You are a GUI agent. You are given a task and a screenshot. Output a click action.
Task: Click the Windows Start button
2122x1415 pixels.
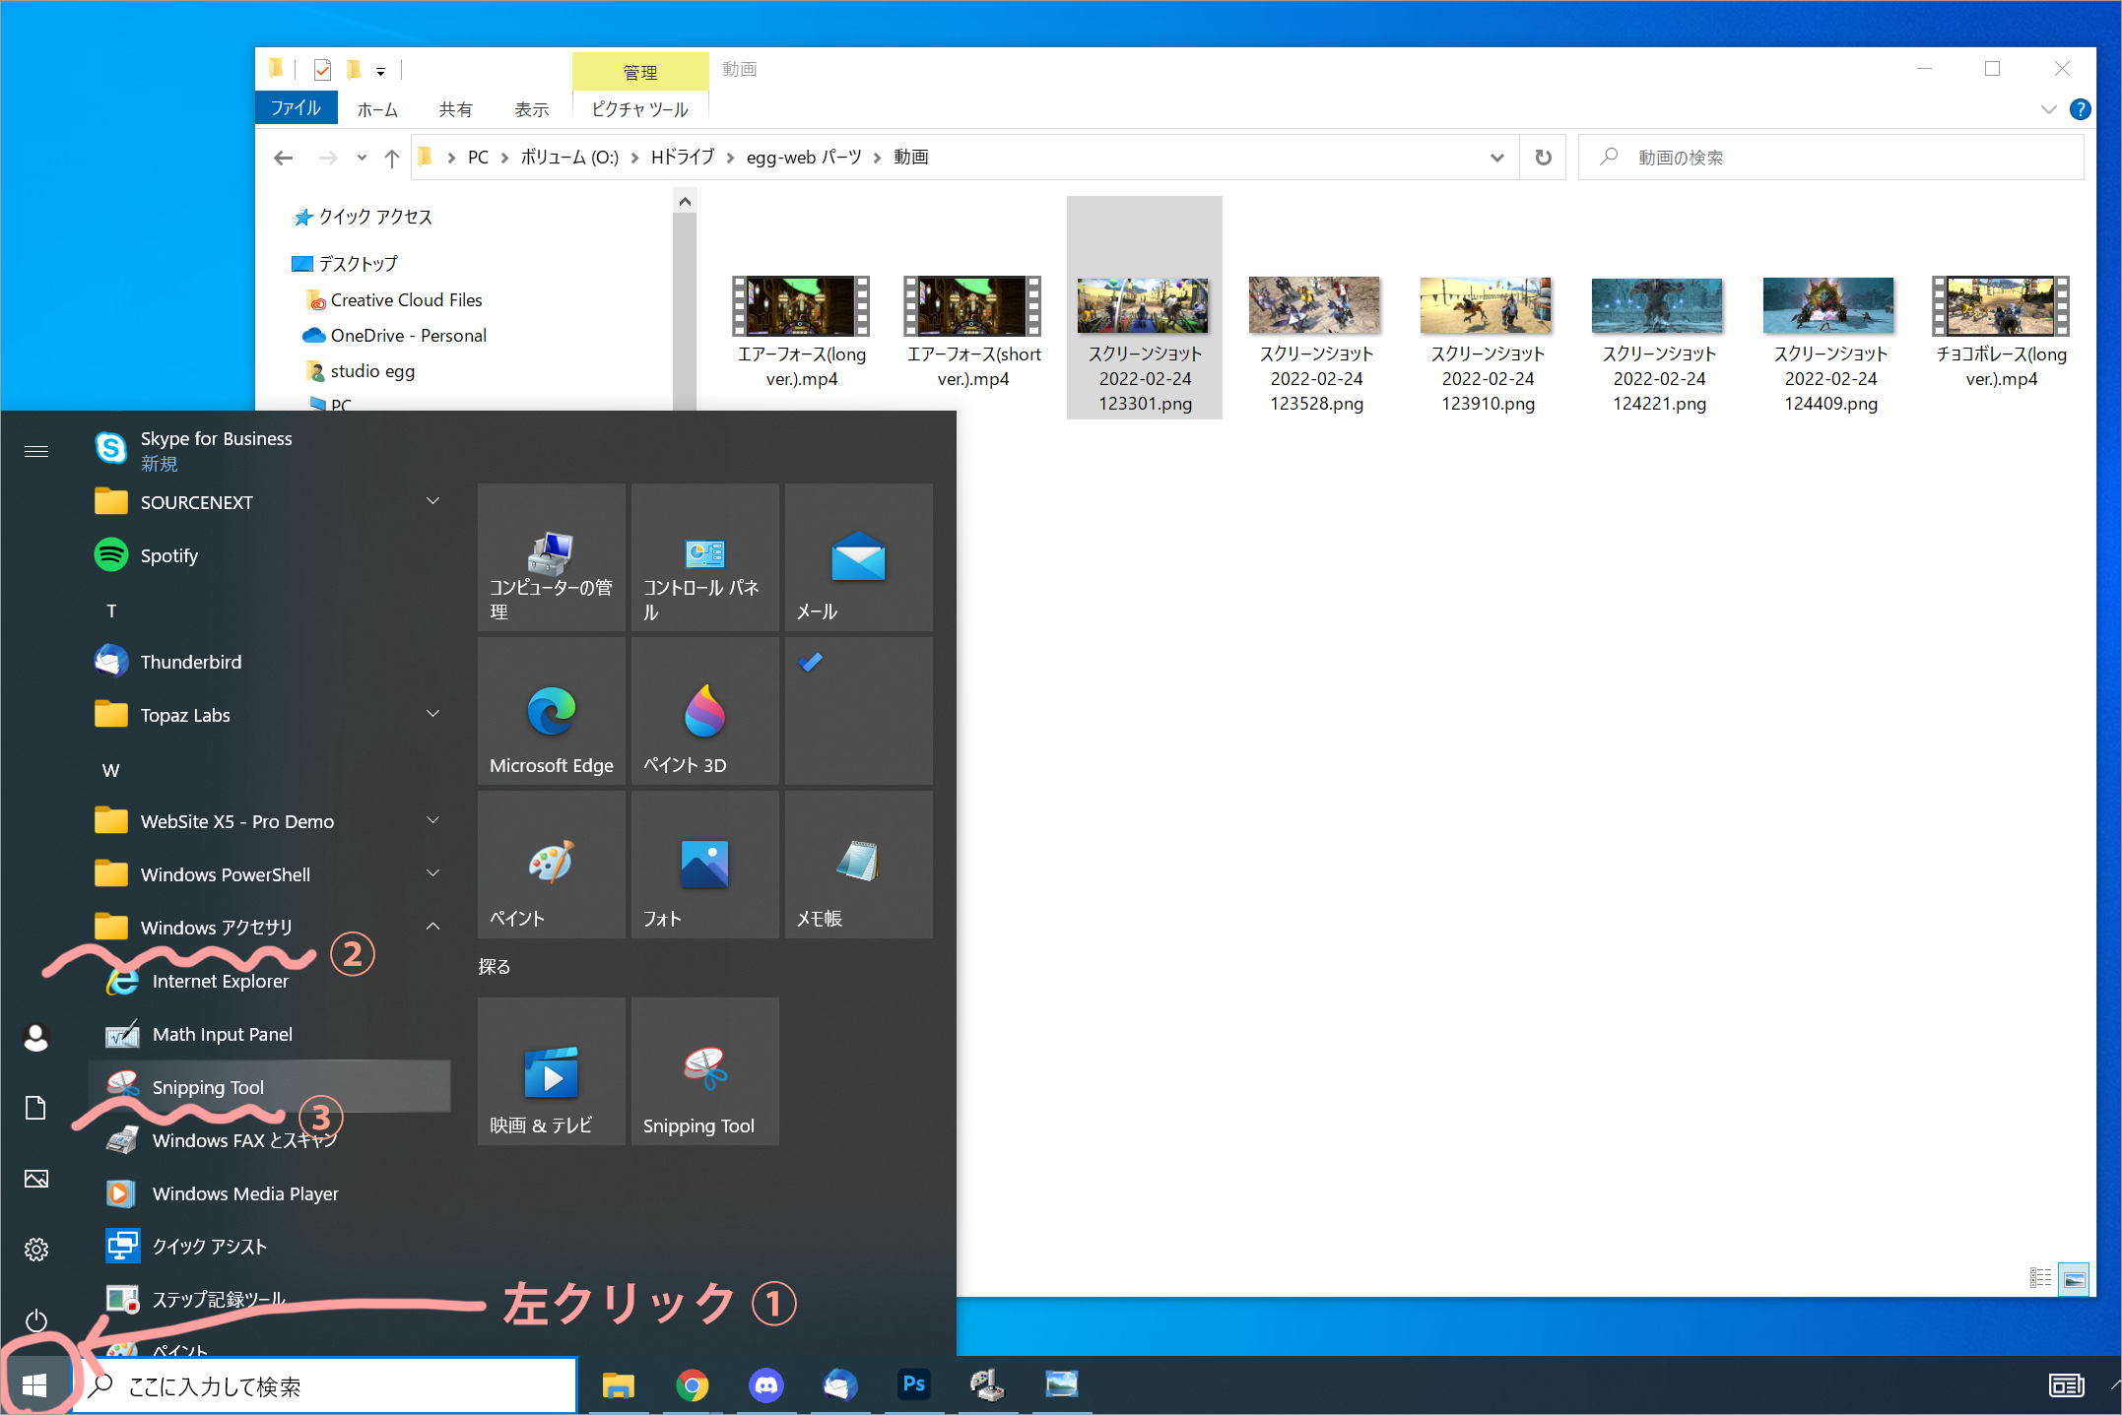34,1385
